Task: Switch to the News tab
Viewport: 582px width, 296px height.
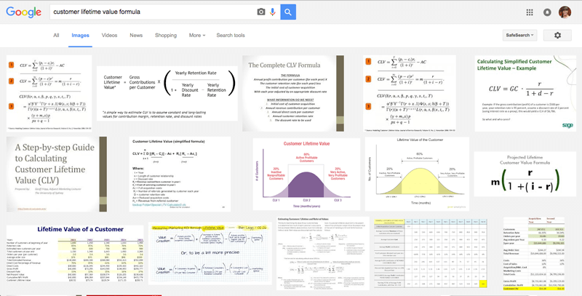Action: coord(136,35)
